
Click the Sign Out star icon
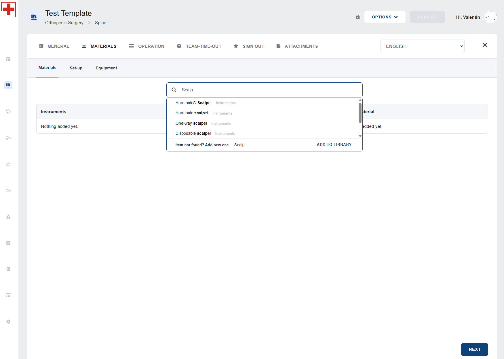click(x=236, y=46)
